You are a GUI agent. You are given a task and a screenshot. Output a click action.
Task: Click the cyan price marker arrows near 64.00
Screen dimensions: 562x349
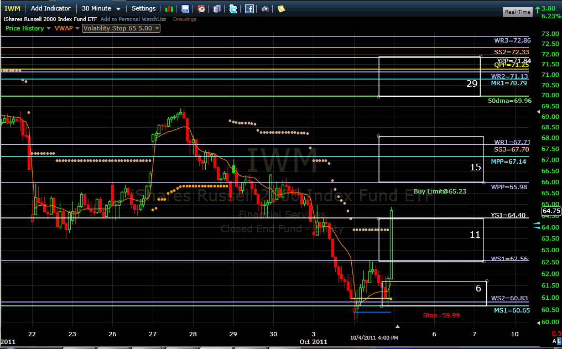tap(536, 225)
